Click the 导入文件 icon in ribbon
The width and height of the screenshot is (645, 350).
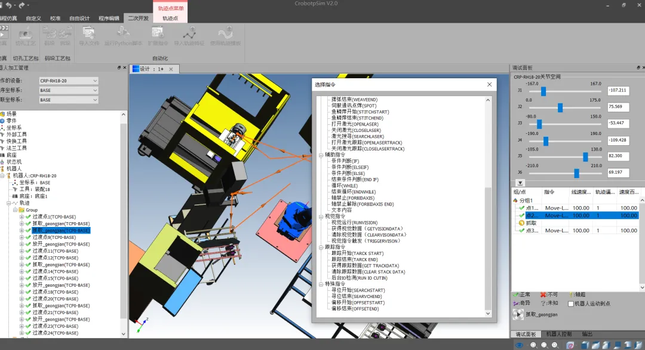89,33
